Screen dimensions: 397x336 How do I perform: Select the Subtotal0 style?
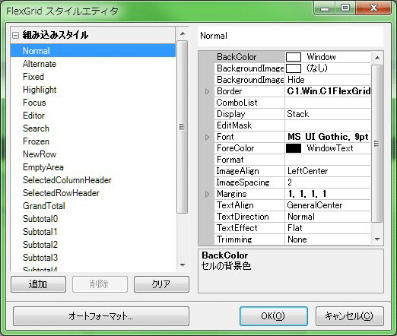tap(40, 219)
